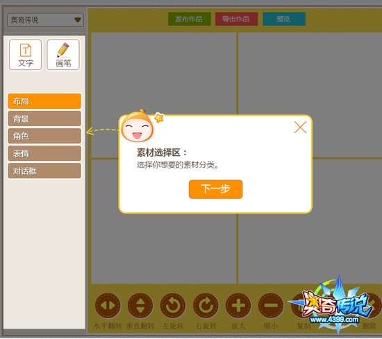Rotate right with 右旋转 icon

coord(206,306)
